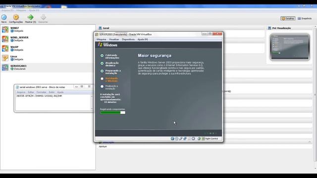The width and height of the screenshot is (317, 178).
Task: Click the Notepad document title icon
Action: (x=17, y=87)
